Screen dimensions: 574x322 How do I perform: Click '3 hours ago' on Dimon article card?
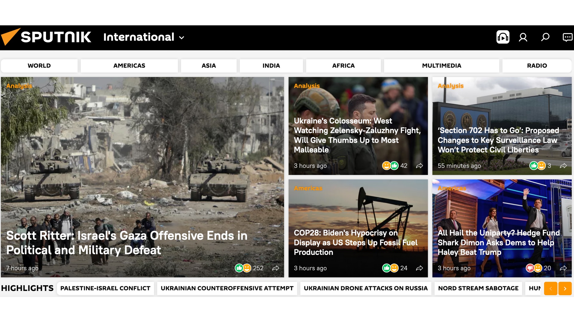[454, 268]
